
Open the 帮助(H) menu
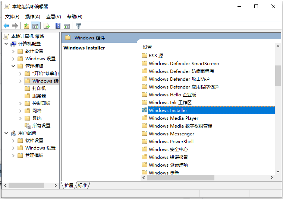click(x=75, y=17)
